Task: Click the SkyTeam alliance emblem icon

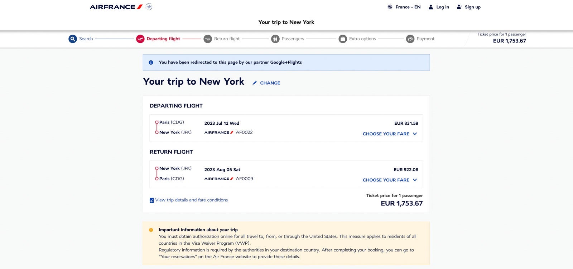Action: click(149, 7)
